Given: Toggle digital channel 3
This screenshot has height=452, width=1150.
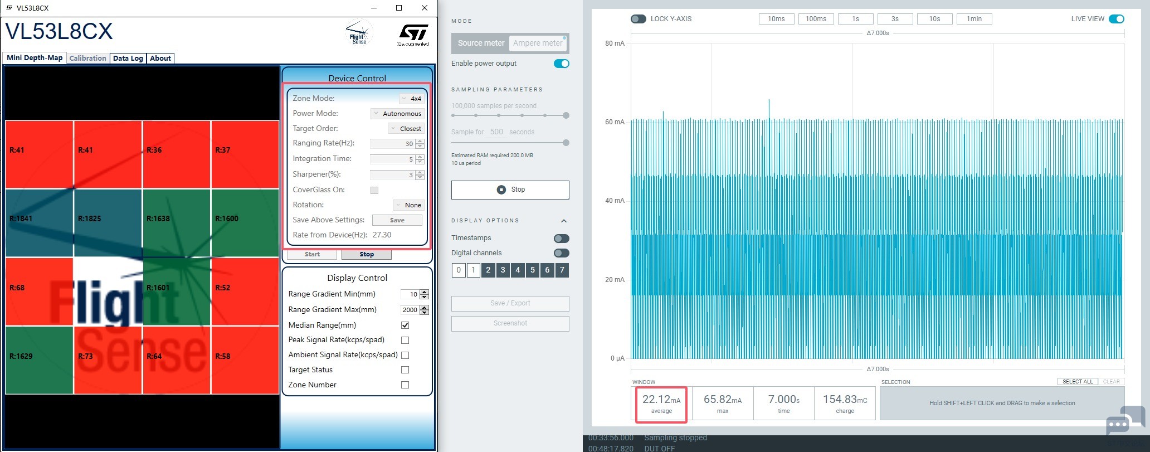Looking at the screenshot, I should click(x=503, y=270).
